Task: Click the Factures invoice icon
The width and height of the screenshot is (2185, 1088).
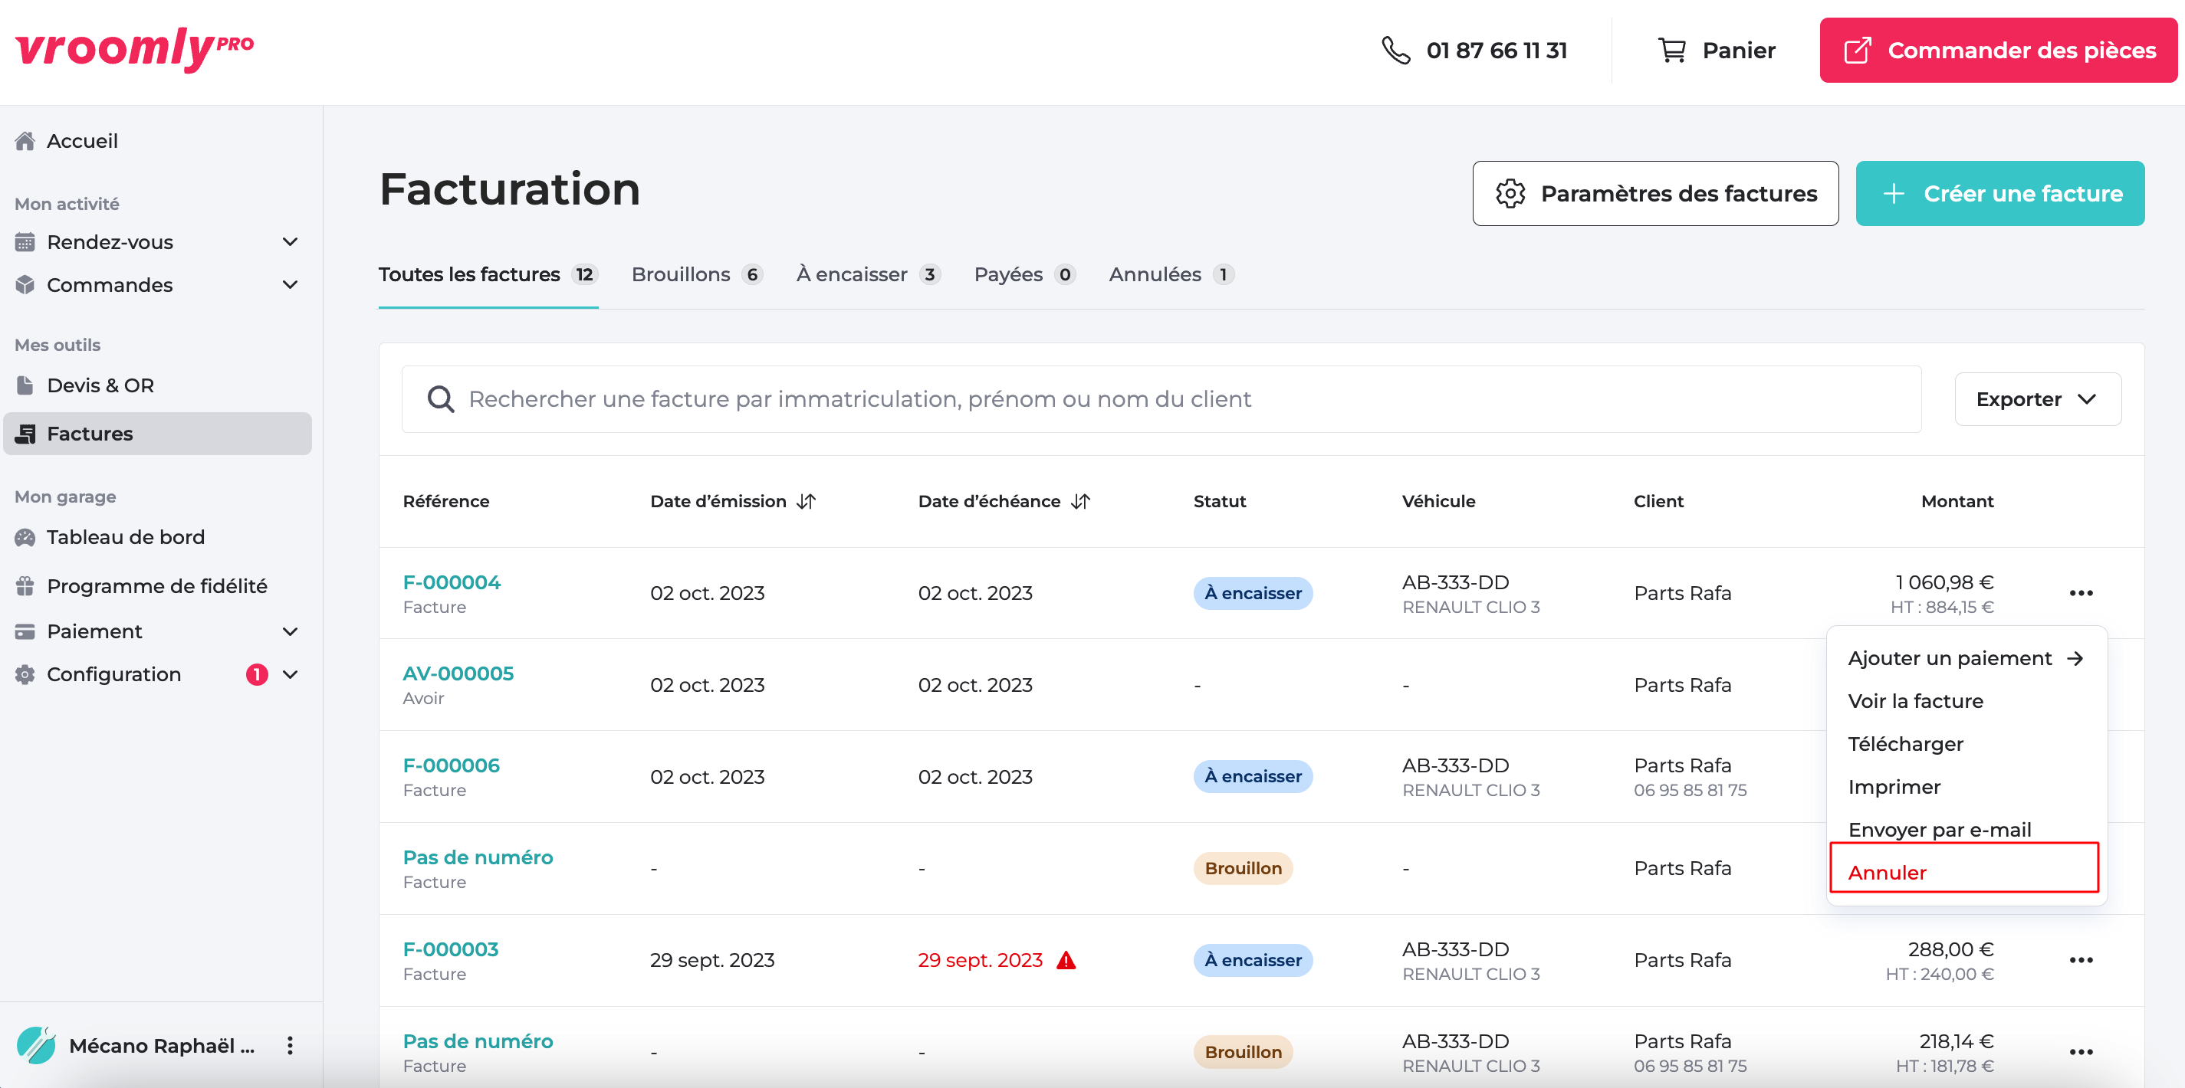Action: (25, 434)
